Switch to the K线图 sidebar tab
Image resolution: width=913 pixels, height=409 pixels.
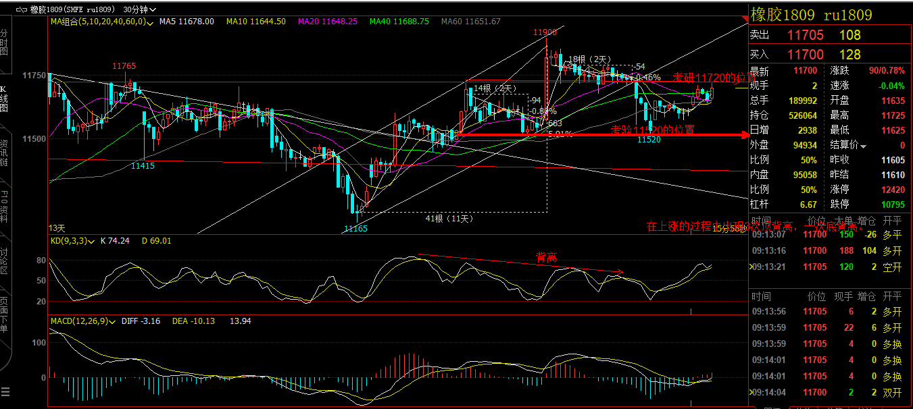tap(4, 99)
